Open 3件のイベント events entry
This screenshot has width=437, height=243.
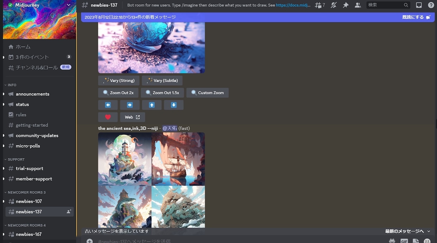(39, 57)
